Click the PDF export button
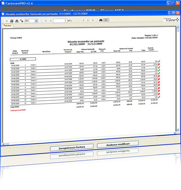The height and width of the screenshot is (190, 181). pyautogui.click(x=106, y=20)
